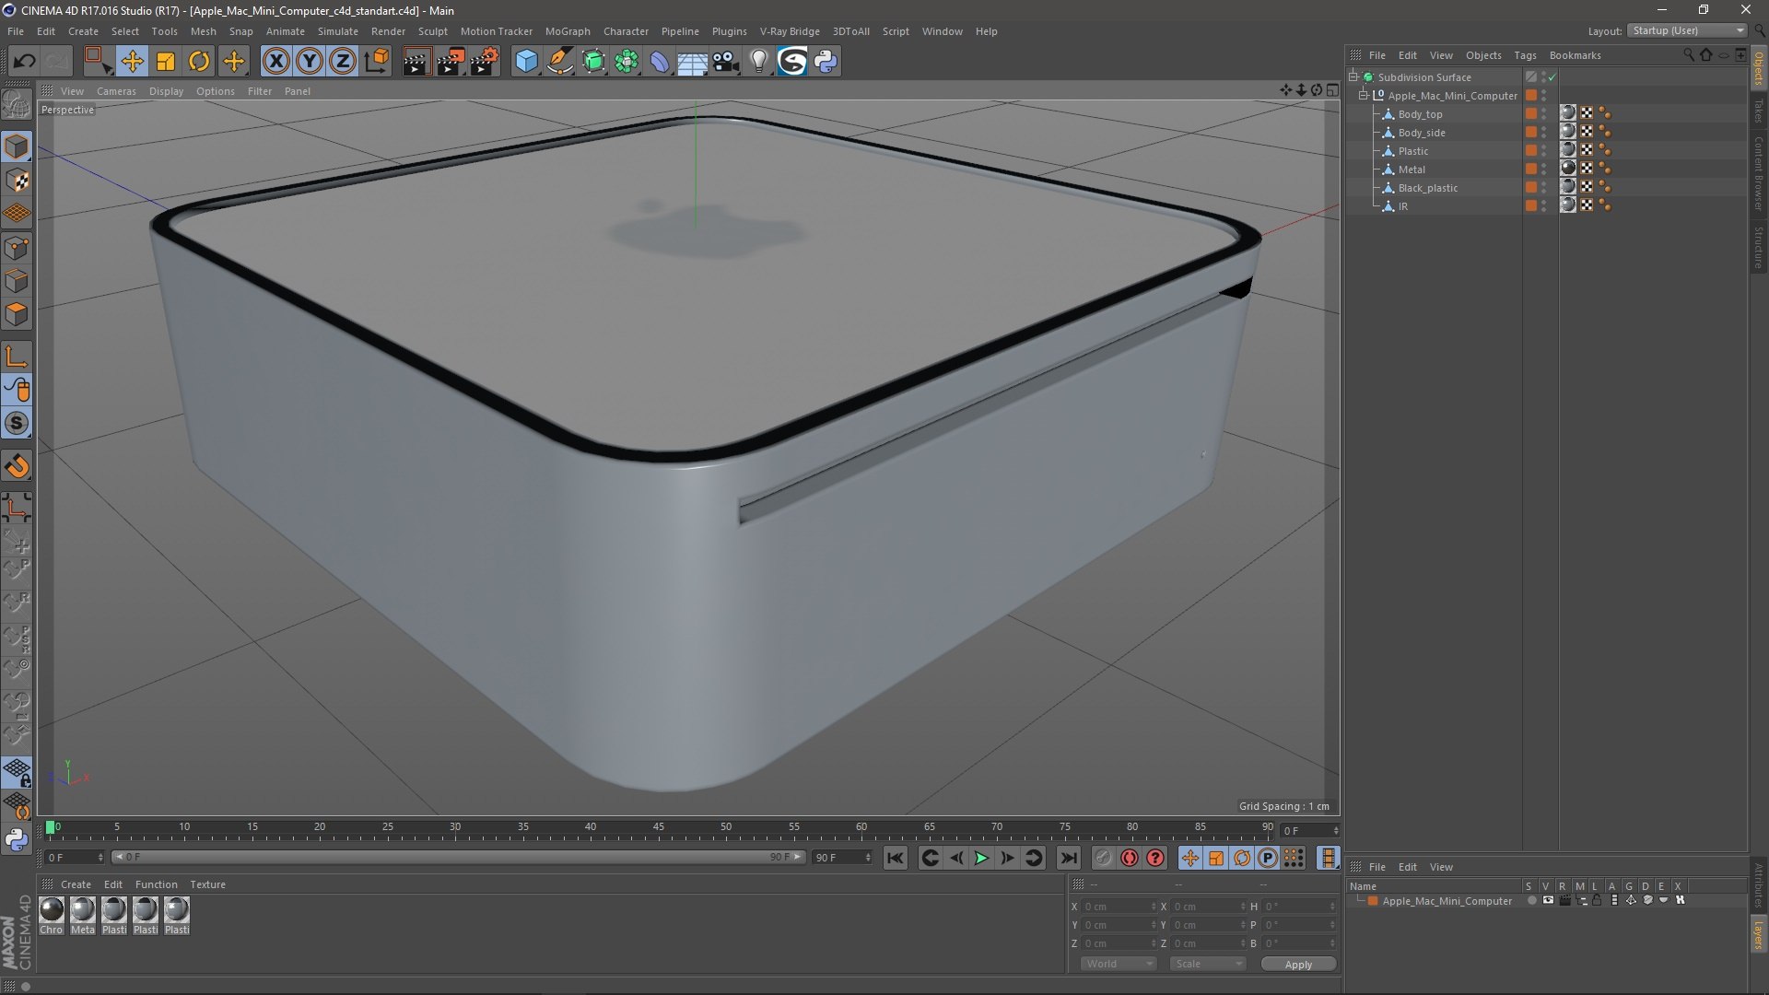Toggle Subdivision Surface enable checkmark

[x=1552, y=77]
